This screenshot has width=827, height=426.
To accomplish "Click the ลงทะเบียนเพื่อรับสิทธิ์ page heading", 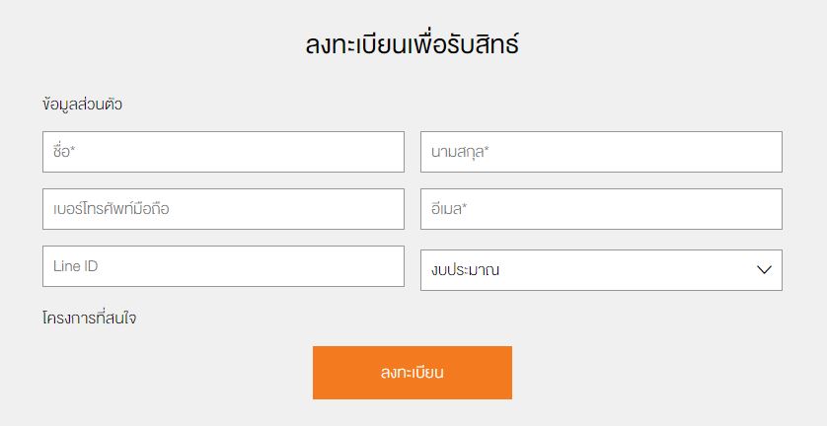I will [x=413, y=45].
